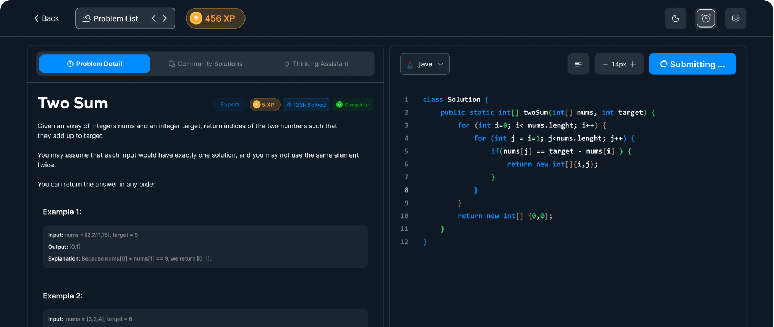Open the Problem List

tap(111, 18)
